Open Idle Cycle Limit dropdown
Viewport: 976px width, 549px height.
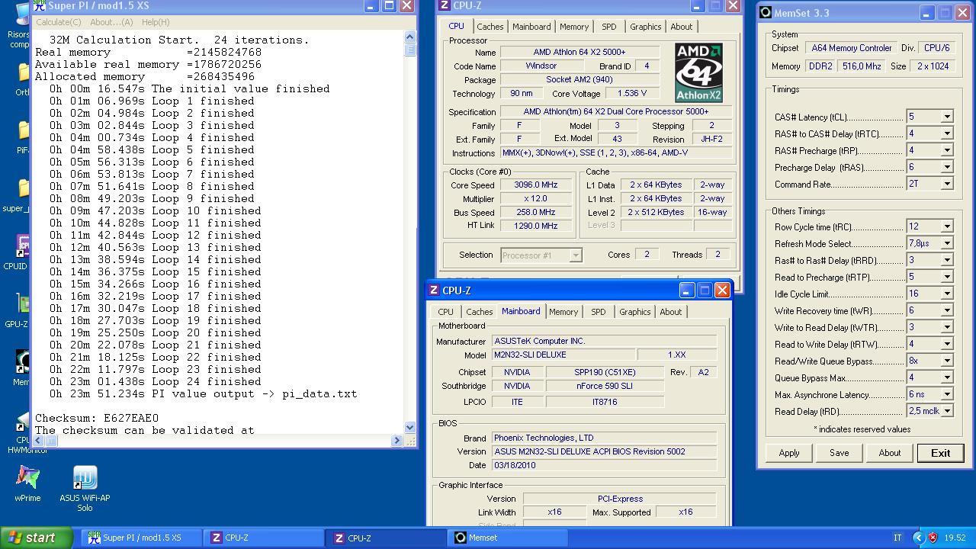click(946, 294)
